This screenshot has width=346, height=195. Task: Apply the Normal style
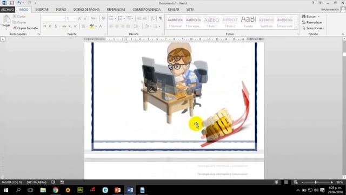[x=175, y=22]
